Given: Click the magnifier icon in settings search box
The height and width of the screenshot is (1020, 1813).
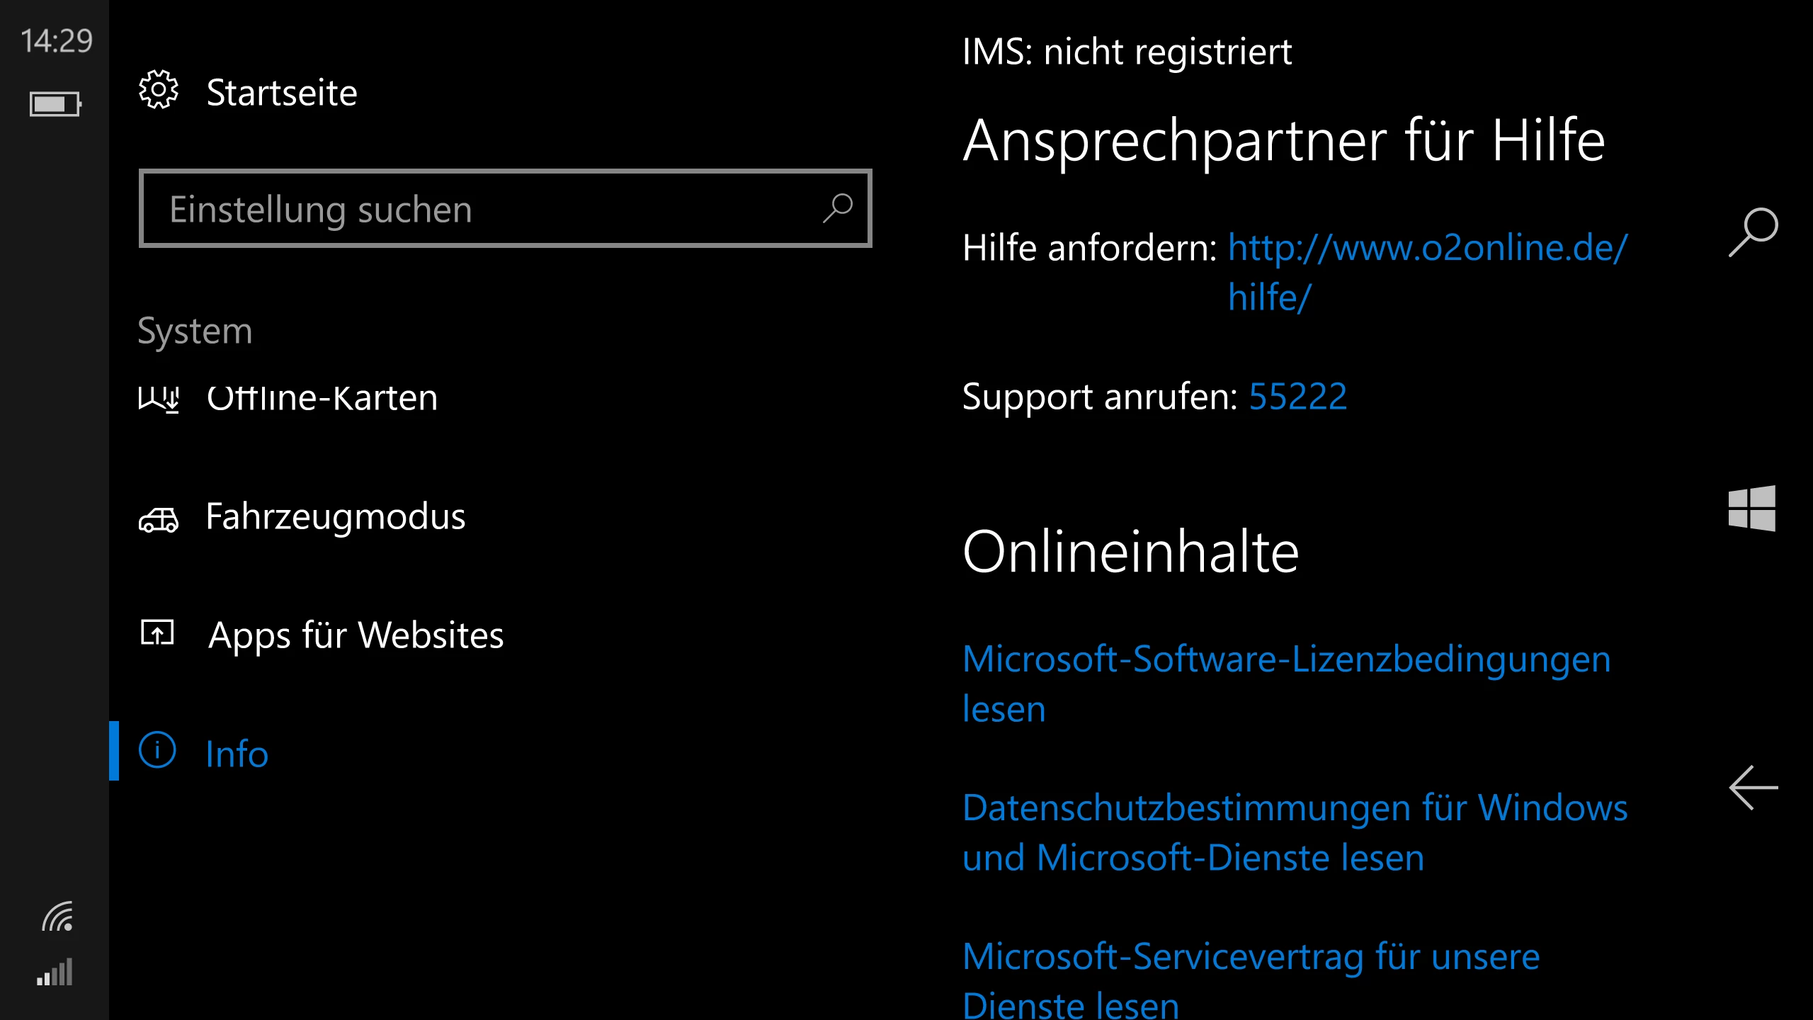Looking at the screenshot, I should [838, 208].
